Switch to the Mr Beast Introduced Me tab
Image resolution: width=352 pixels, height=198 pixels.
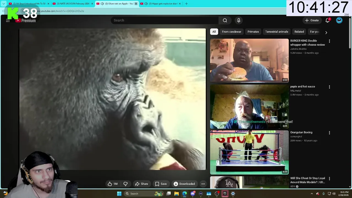click(x=29, y=4)
